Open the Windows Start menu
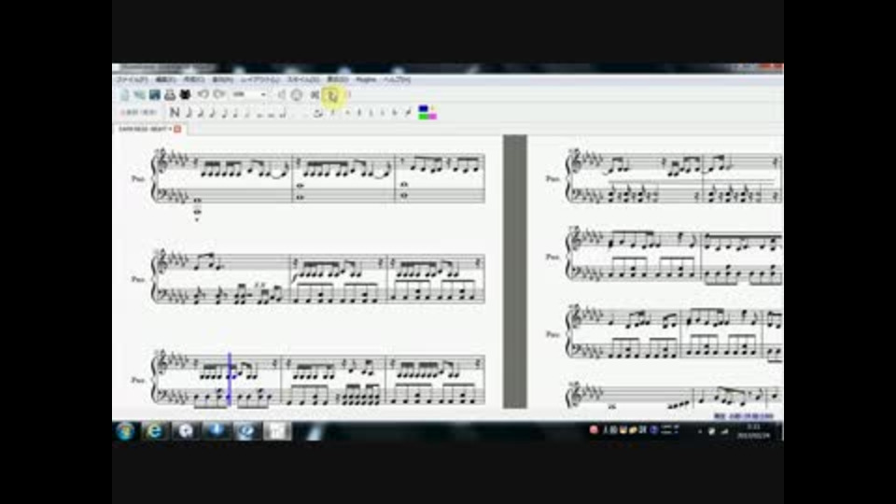The height and width of the screenshot is (504, 896). [126, 431]
